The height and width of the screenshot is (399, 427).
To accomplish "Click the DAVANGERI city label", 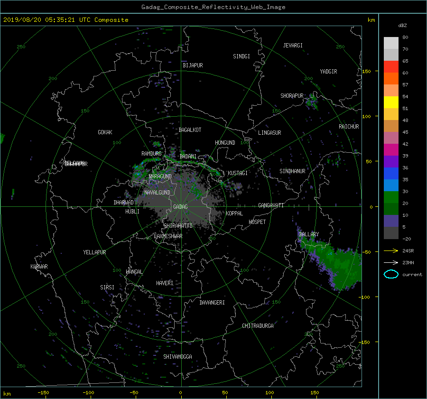I will pos(212,303).
